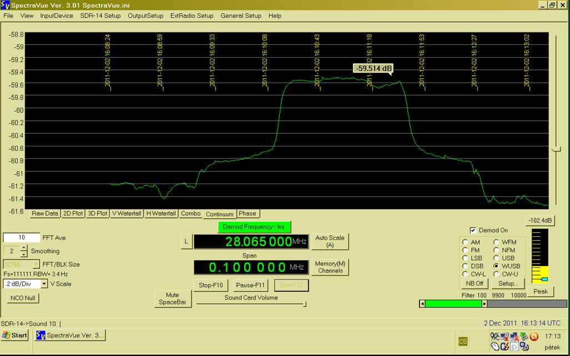570x356 pixels.
Task: Switch to the Combo tab
Action: 191,213
